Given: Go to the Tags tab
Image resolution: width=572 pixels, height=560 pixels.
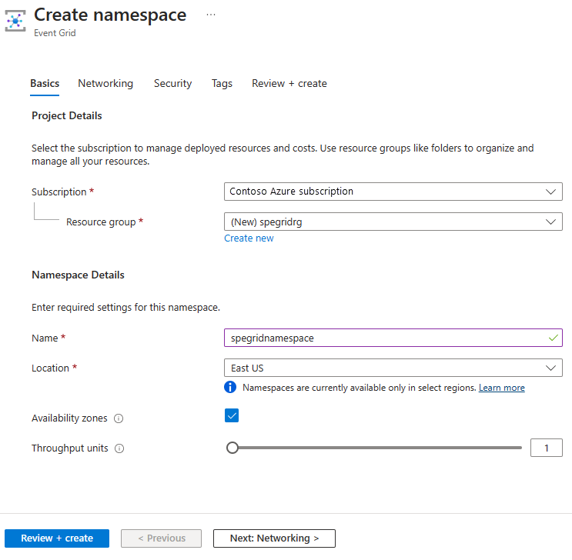Looking at the screenshot, I should point(222,84).
